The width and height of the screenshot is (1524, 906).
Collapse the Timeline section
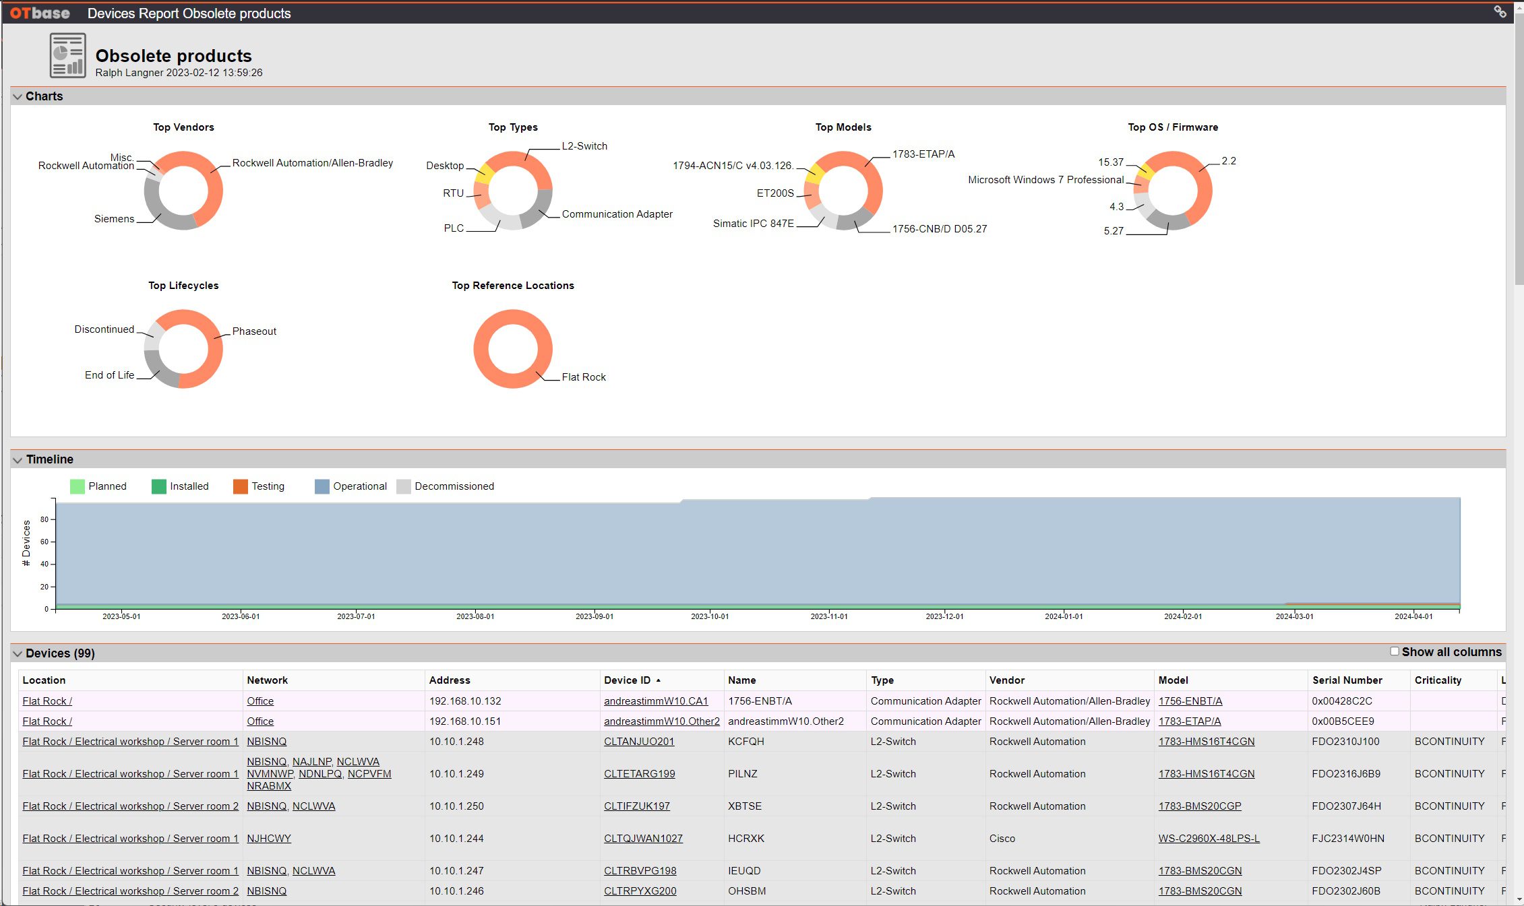coord(18,459)
